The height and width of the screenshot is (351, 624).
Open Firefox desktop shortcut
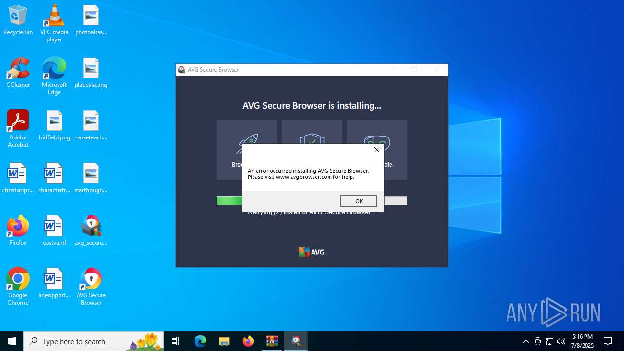(x=18, y=231)
